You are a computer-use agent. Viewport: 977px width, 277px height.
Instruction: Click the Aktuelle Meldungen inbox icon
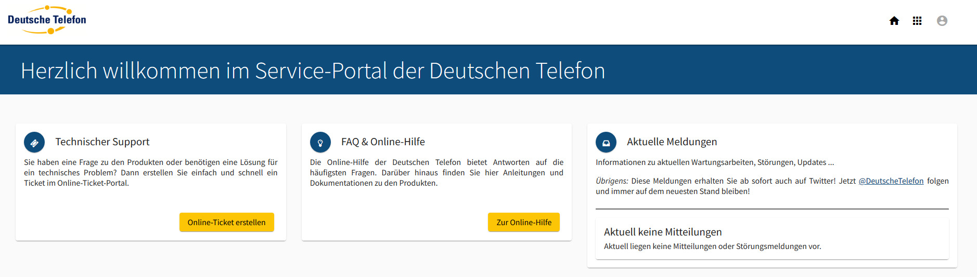[606, 142]
